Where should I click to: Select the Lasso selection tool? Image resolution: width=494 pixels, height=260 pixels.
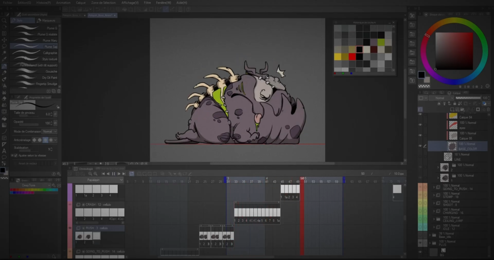(x=4, y=47)
